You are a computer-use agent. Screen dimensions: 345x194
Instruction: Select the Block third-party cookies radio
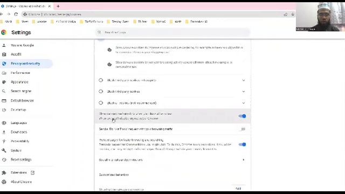101,91
